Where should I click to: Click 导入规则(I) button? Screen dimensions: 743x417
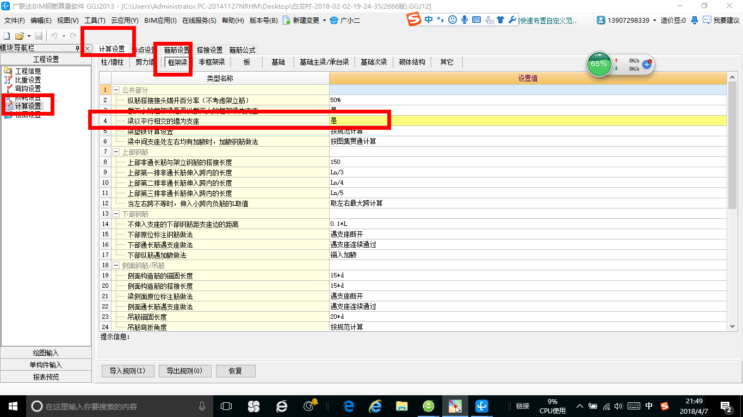coord(128,371)
